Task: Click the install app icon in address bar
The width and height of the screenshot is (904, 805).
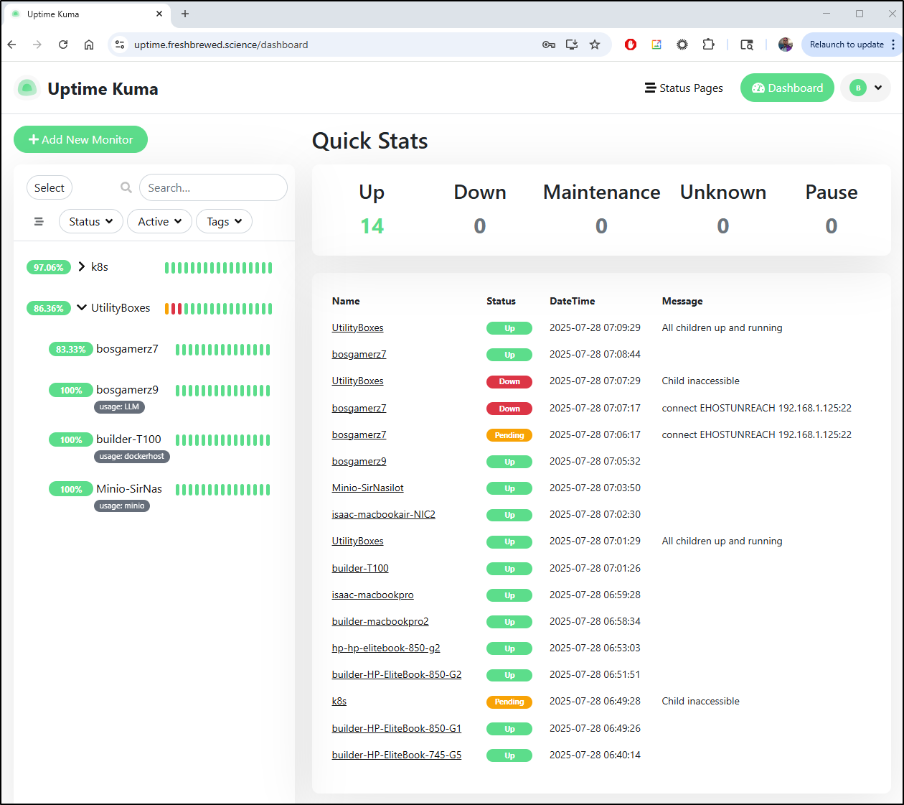Action: [572, 45]
